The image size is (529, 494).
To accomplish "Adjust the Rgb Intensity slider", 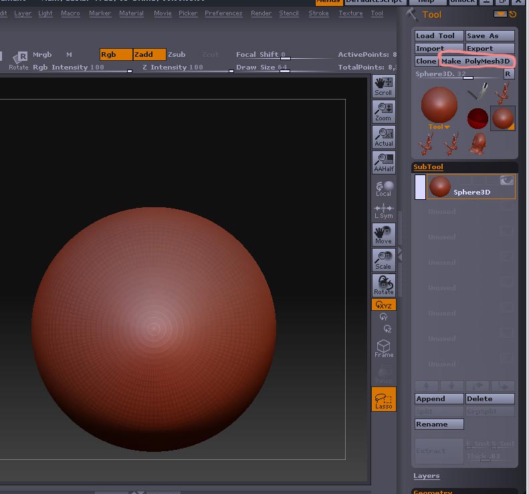I will point(82,68).
